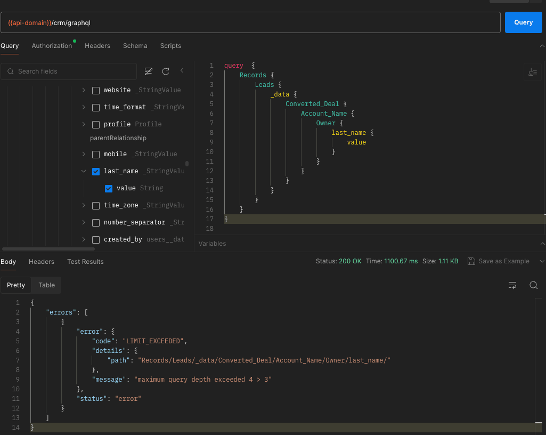
Task: Expand the created_by field node
Action: click(x=84, y=239)
